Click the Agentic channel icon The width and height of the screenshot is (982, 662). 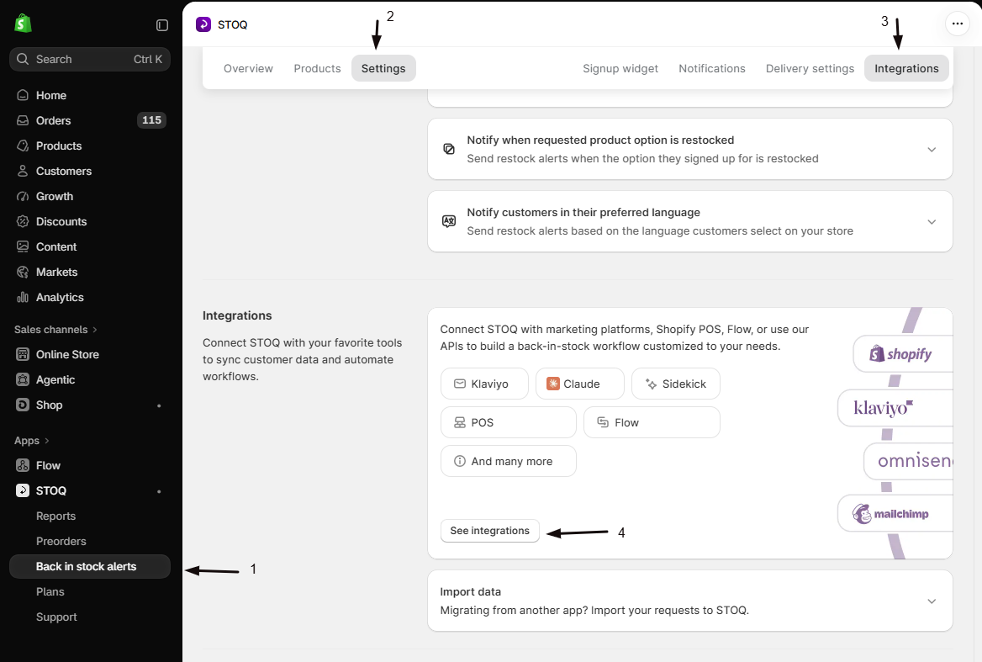pos(23,379)
